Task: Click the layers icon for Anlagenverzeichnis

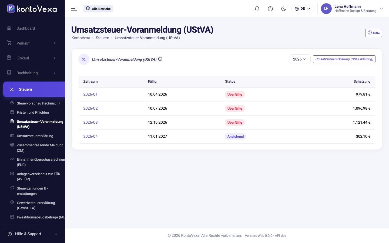Action: pos(12,174)
